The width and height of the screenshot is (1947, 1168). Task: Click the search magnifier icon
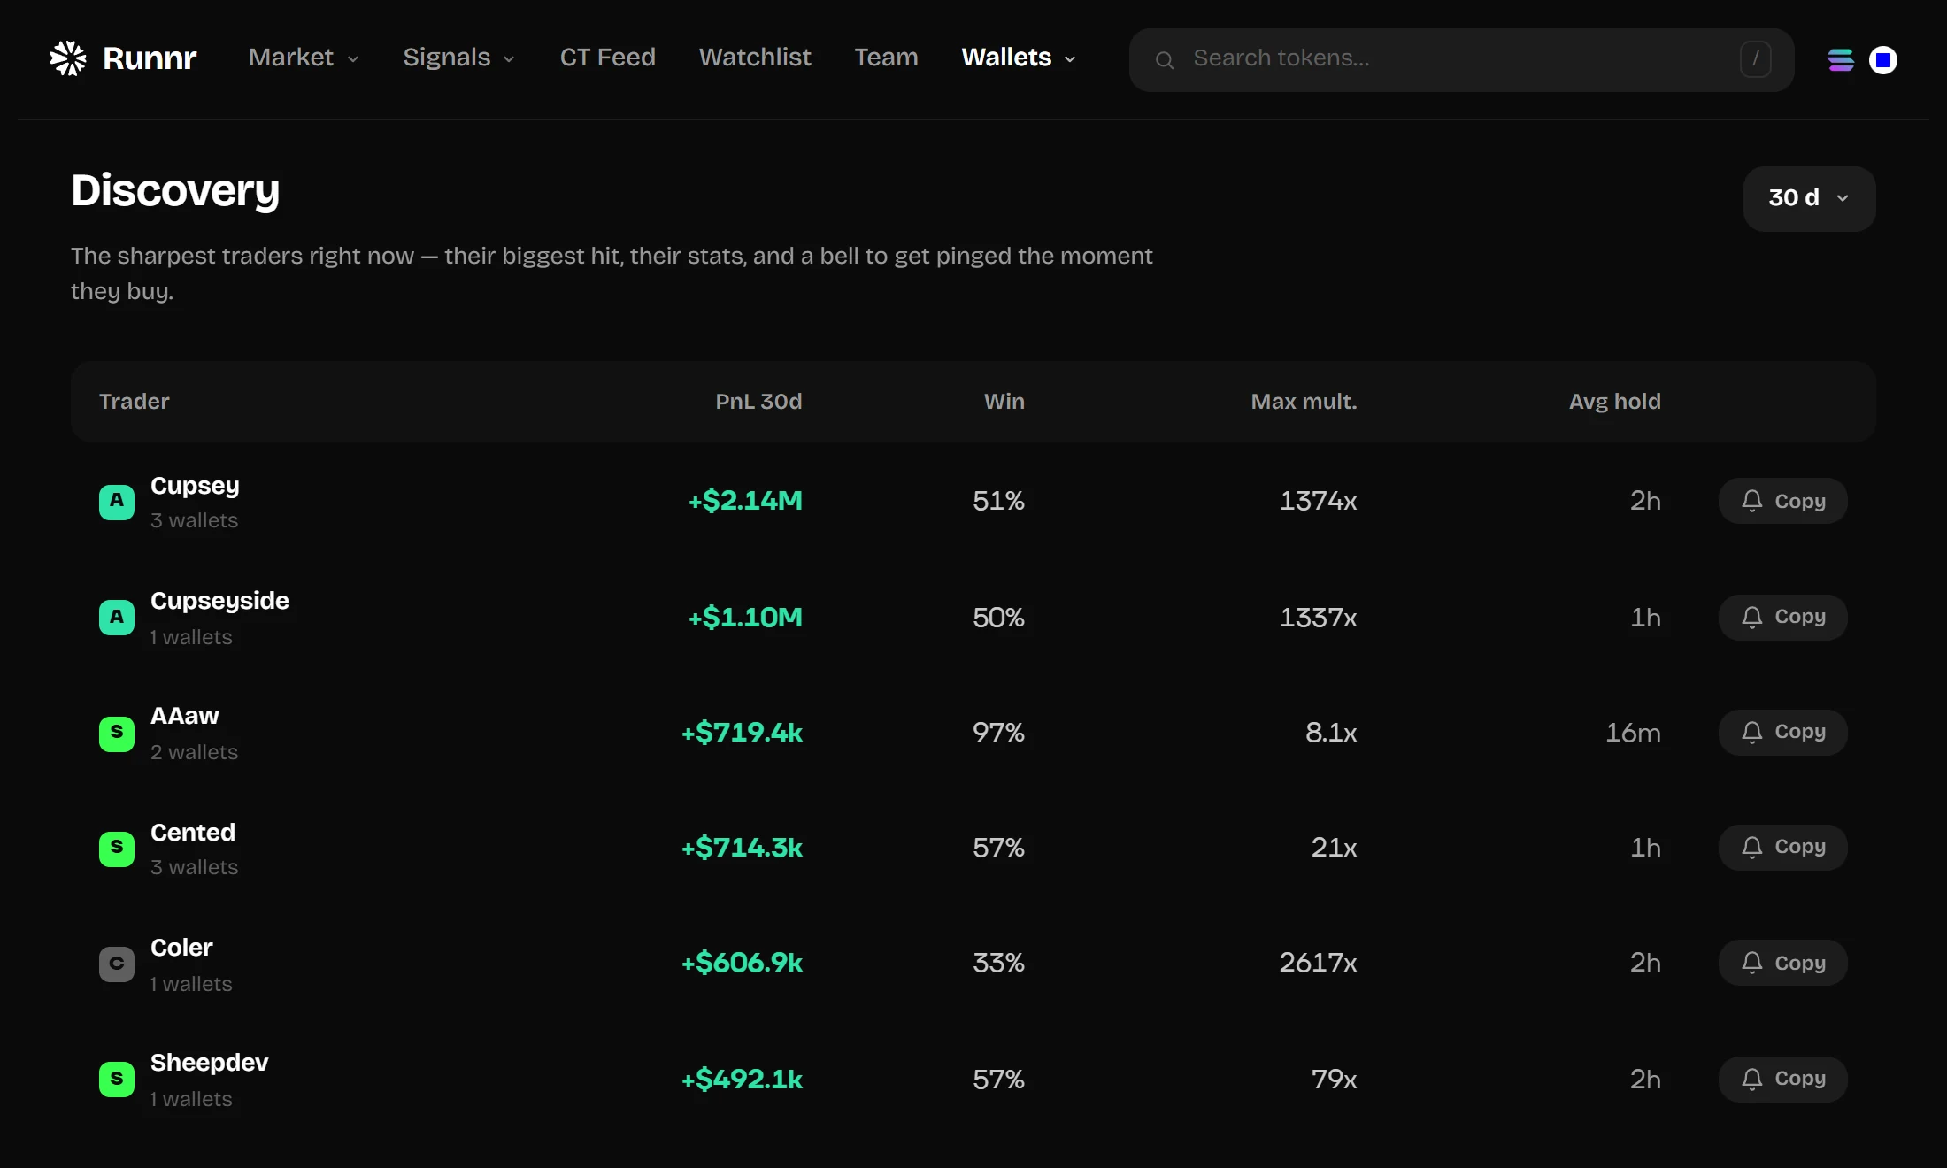coord(1165,60)
